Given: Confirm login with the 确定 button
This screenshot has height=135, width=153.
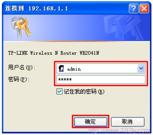Looking at the screenshot, I should pos(91,122).
